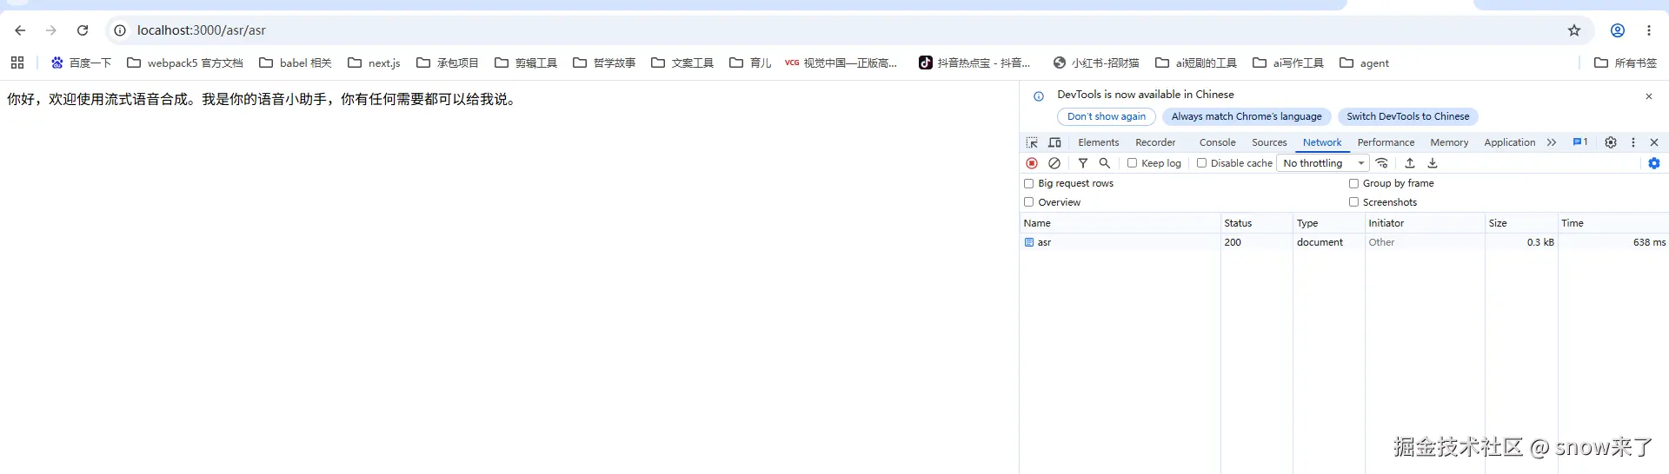Sort requests by the Time column header

(1613, 223)
